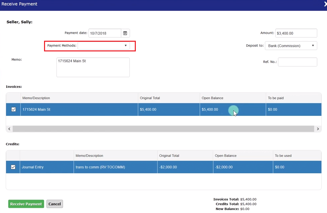Close the Receive Payment dialog

[x=325, y=4]
